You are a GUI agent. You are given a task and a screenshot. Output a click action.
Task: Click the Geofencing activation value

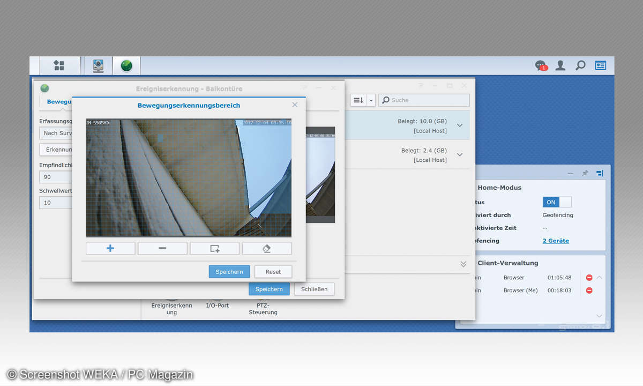coord(558,215)
